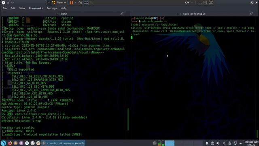Screen dimensions: 259x146
Task: Open the file manager taskbar icon
Action: (15, 143)
